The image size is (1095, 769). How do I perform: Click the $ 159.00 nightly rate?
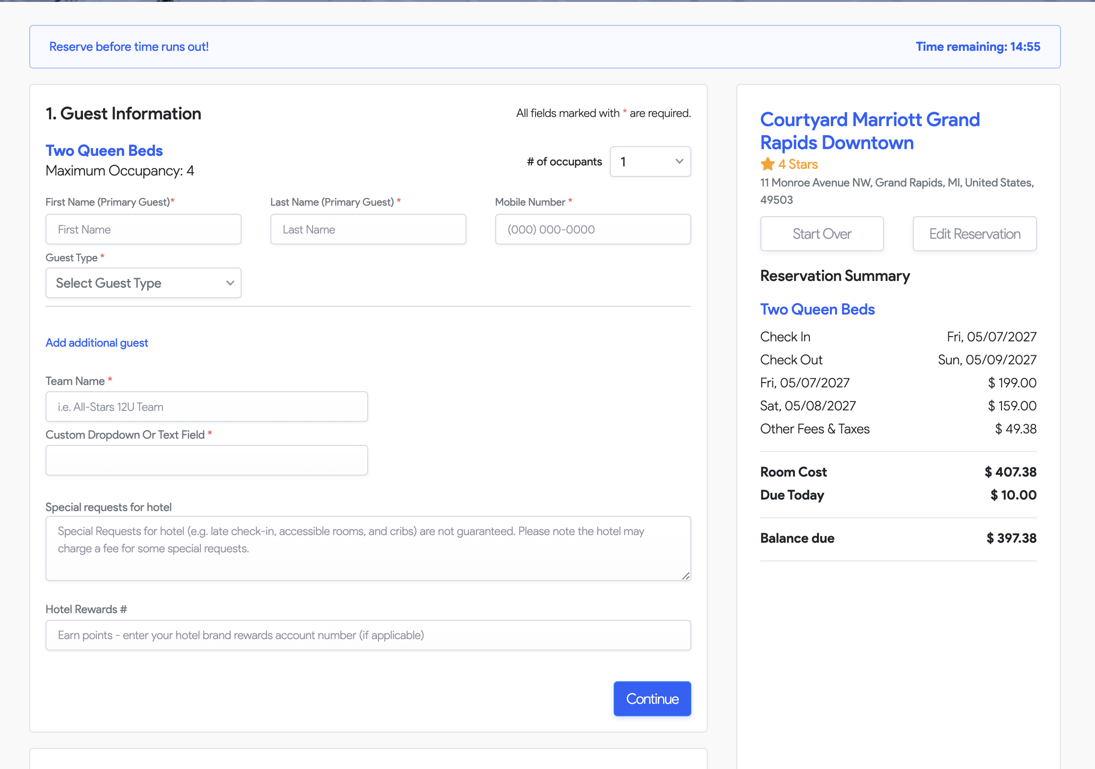click(1012, 406)
